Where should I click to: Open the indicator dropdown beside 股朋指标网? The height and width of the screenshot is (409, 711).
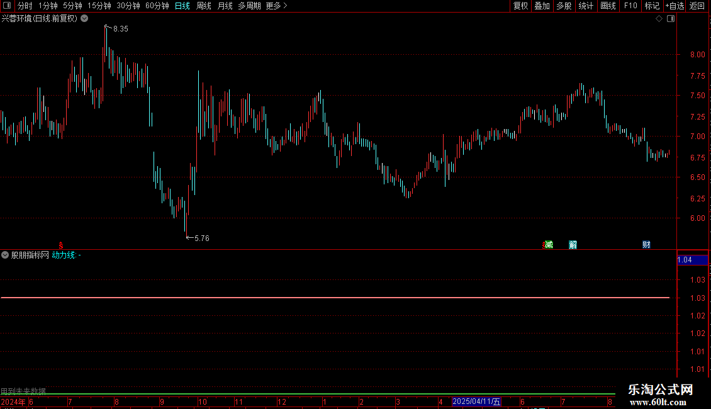(5, 255)
